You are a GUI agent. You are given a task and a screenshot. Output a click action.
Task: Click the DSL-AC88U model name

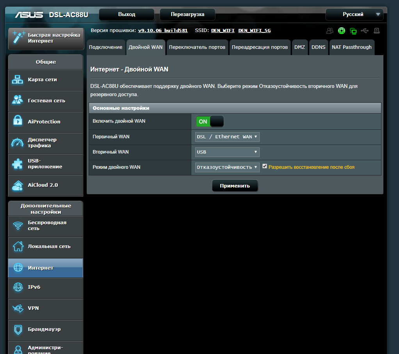(68, 15)
